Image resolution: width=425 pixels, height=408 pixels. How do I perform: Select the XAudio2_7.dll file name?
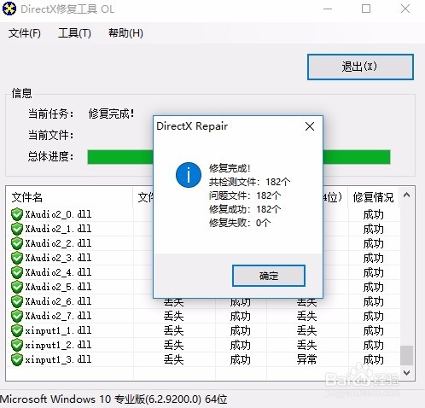(x=58, y=316)
